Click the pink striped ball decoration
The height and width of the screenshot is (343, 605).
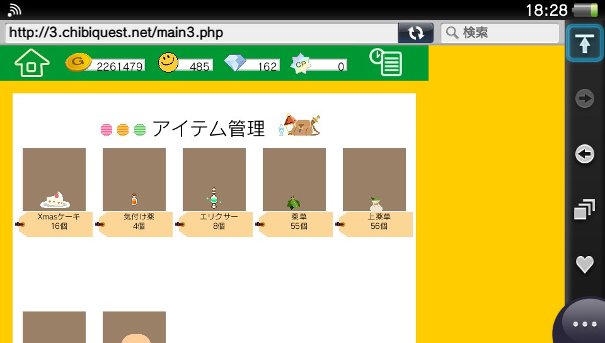(107, 130)
